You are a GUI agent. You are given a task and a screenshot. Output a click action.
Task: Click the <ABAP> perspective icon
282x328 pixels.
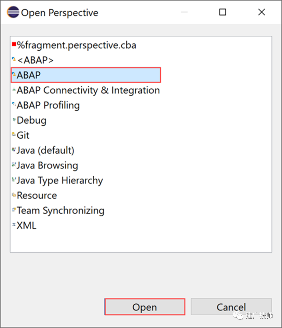click(x=14, y=59)
